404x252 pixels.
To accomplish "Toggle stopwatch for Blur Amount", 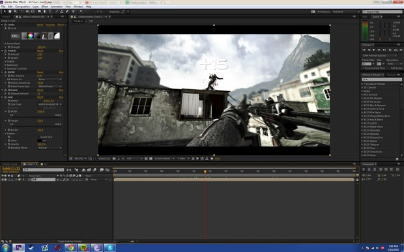I will 8,76.
